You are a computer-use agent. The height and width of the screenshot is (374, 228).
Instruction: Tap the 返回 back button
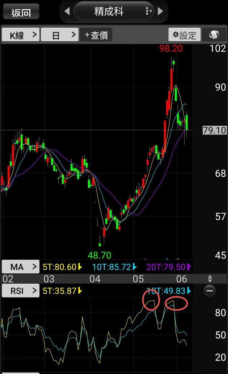pyautogui.click(x=21, y=12)
